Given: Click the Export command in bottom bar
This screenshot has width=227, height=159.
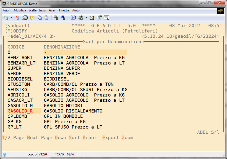Looking at the screenshot, I should [110, 138].
